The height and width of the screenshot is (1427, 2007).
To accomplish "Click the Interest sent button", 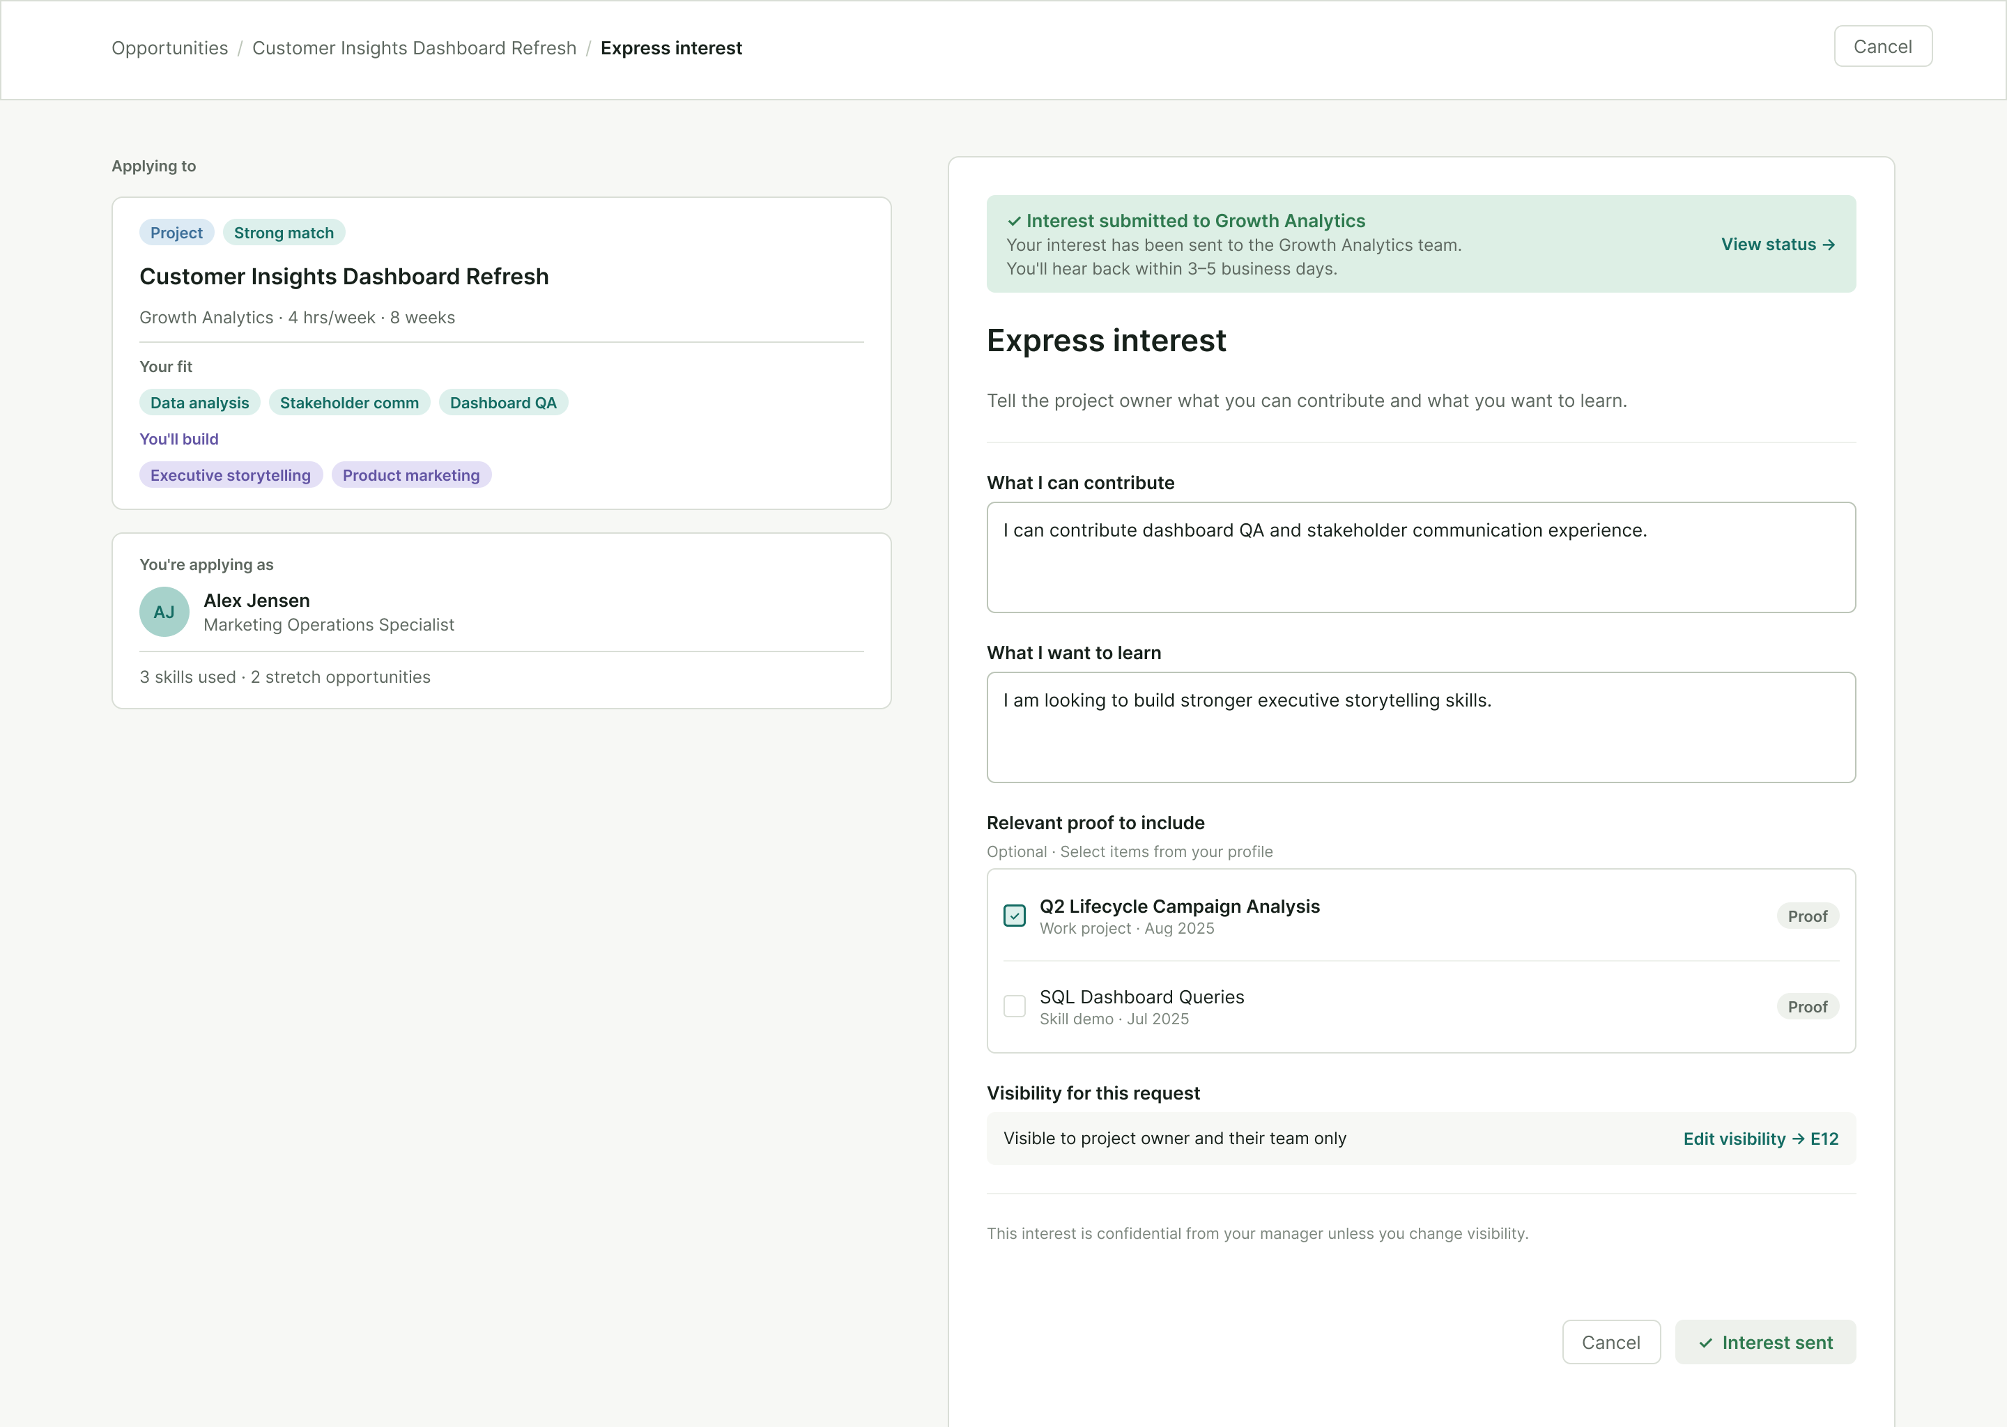I will (1765, 1342).
